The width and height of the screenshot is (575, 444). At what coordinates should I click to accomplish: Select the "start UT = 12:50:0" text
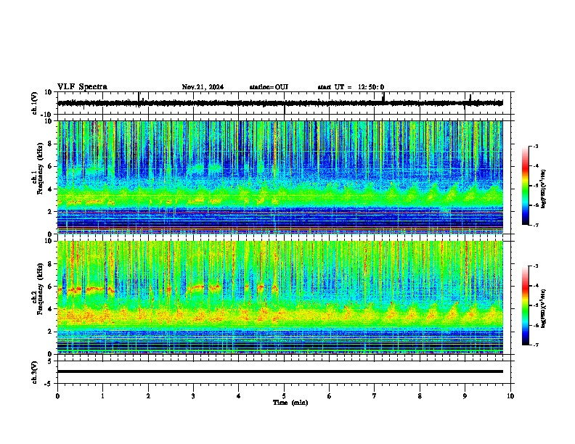click(x=351, y=87)
